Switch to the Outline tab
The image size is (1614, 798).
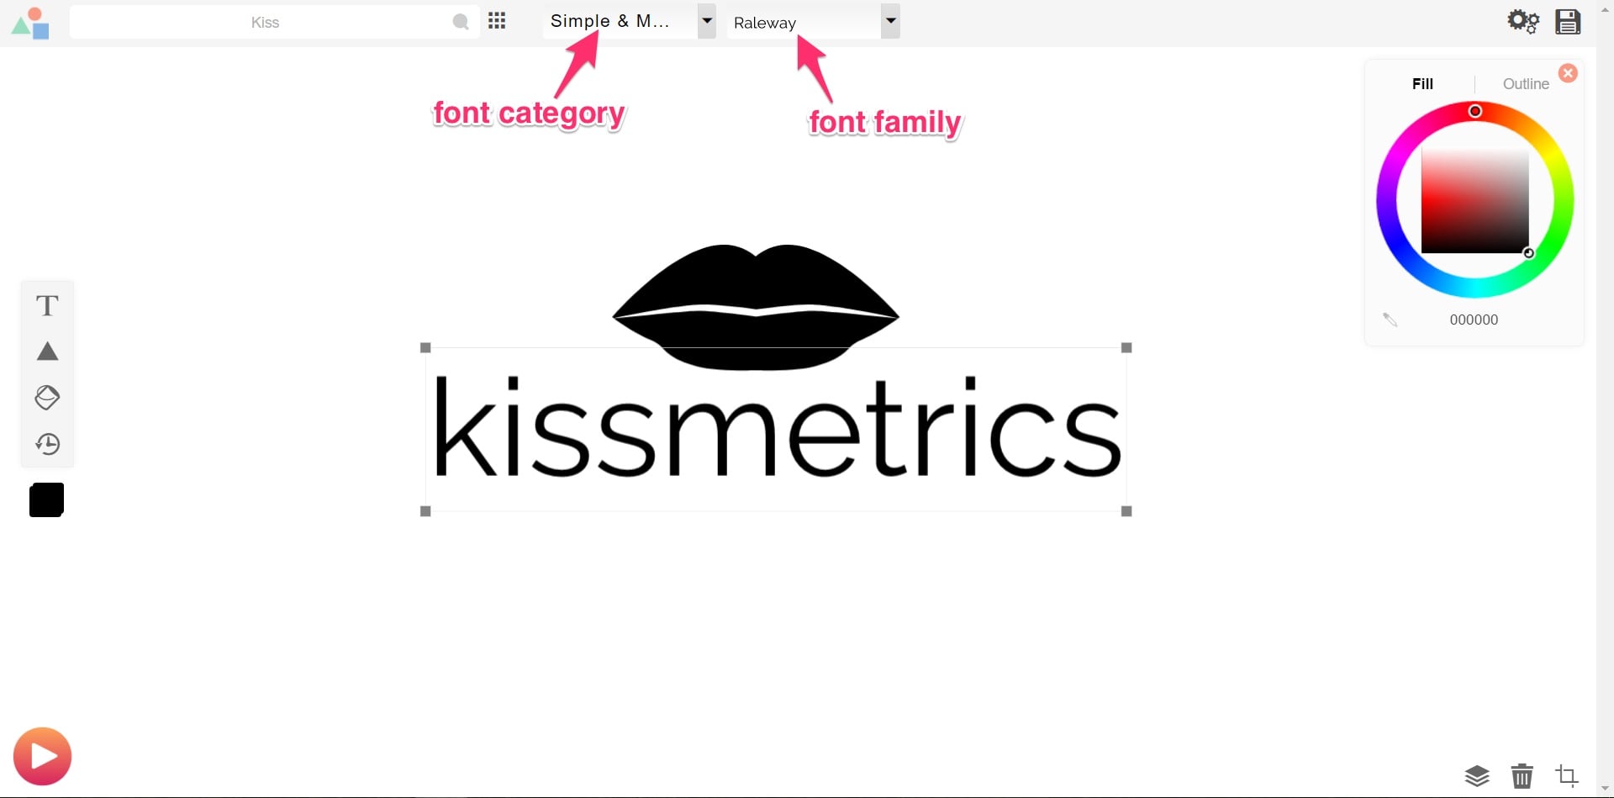[x=1526, y=83]
